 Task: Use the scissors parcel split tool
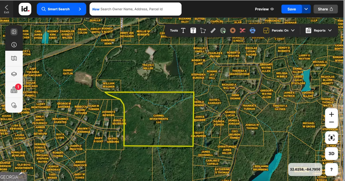242,30
